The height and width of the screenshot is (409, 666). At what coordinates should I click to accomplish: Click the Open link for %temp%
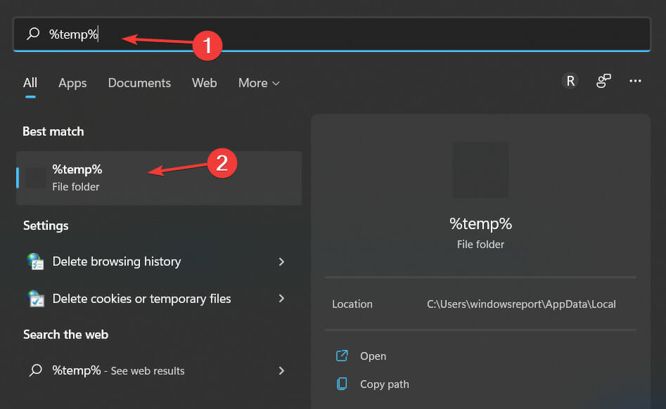pyautogui.click(x=373, y=356)
